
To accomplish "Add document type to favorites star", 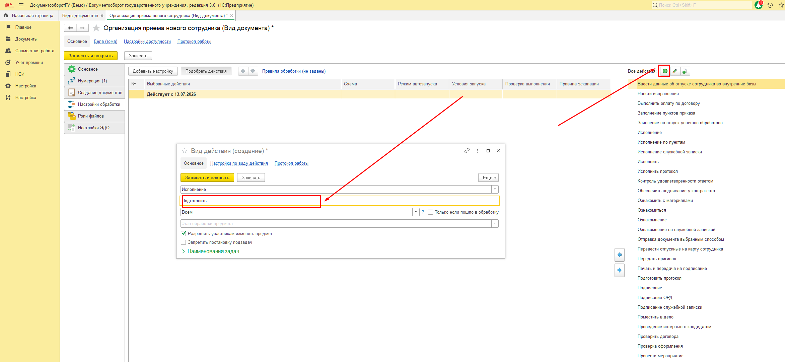I will tap(96, 28).
